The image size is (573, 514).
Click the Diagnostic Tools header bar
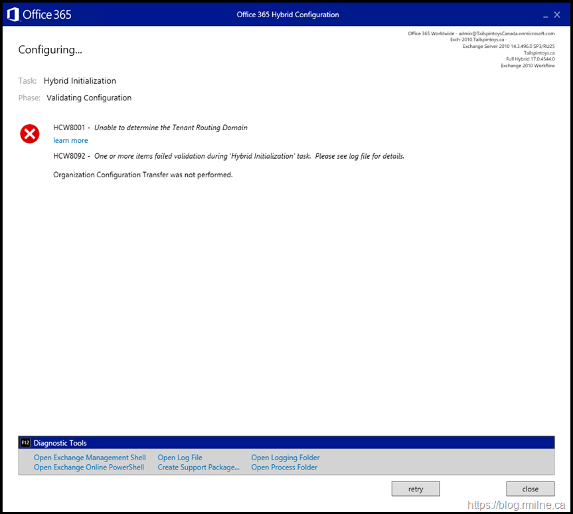click(x=286, y=443)
